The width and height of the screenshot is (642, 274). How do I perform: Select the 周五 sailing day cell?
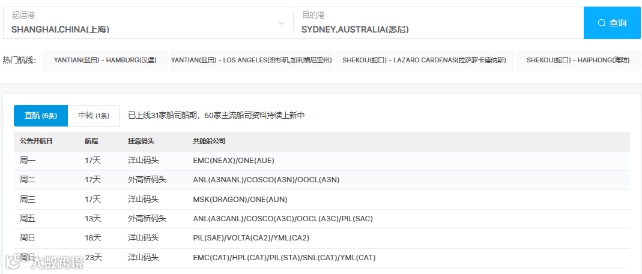coord(28,219)
